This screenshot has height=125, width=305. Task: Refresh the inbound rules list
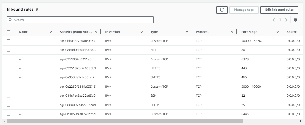click(x=222, y=10)
